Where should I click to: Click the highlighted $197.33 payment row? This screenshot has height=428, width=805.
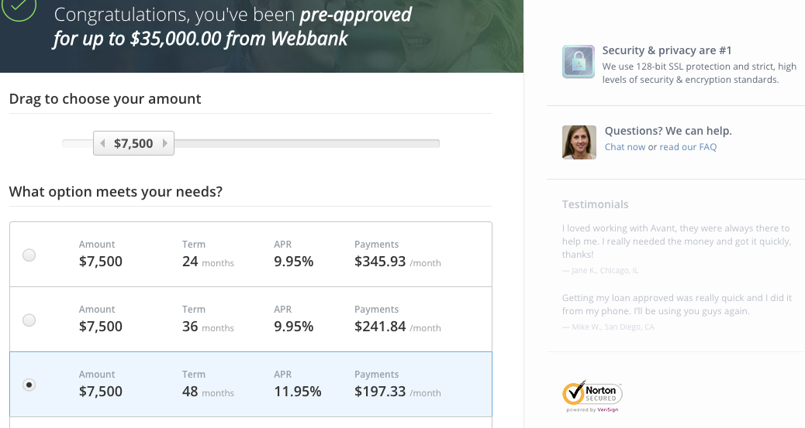pyautogui.click(x=380, y=392)
